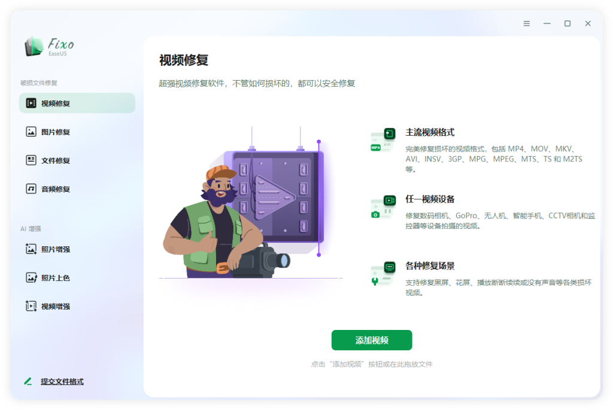Open 照片增强 AI photo enhance icon
Viewport: 613px width, 410px height.
coord(31,249)
